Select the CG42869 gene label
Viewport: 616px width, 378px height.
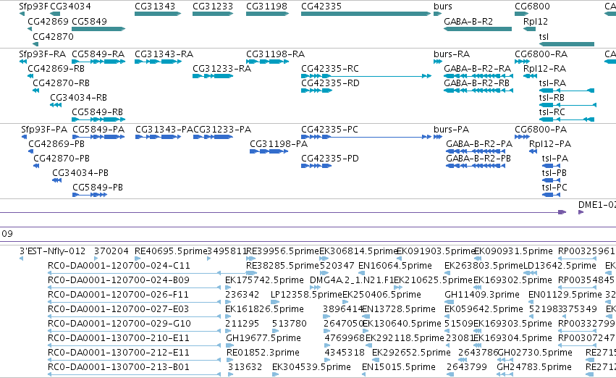point(48,22)
